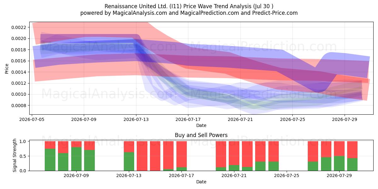Click the 1.0 signal strength tick label

[x=23, y=141]
